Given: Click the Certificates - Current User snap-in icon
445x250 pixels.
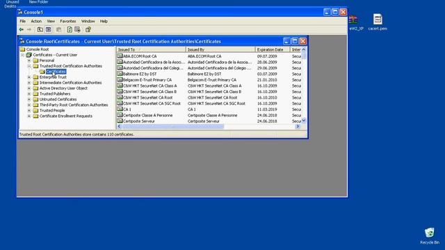Looking at the screenshot, I should pos(29,55).
